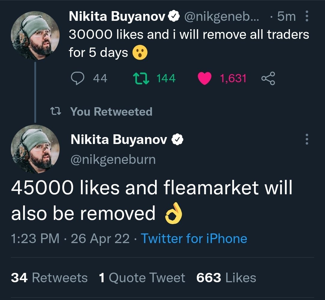Tap the share icon on first tweet
Screen dimensions: 325x300
tap(268, 78)
